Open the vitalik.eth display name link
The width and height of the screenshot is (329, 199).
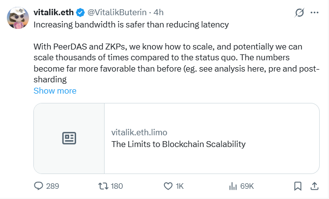54,11
